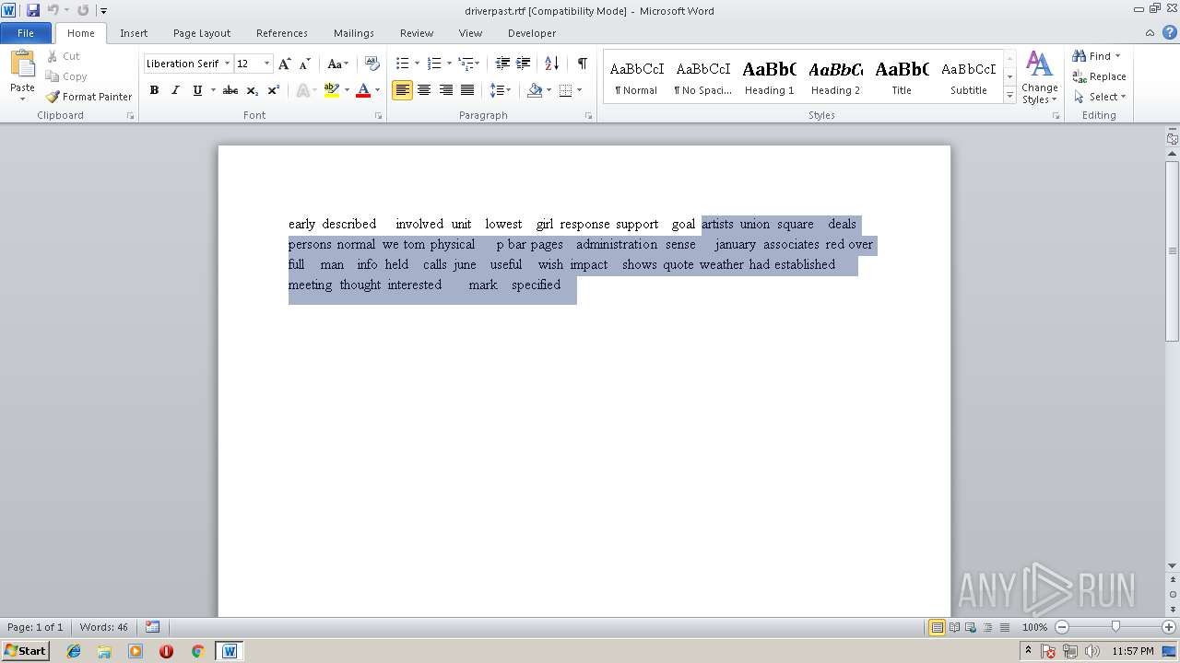This screenshot has height=663, width=1180.
Task: Click the Words: 46 status indicator
Action: 104,627
